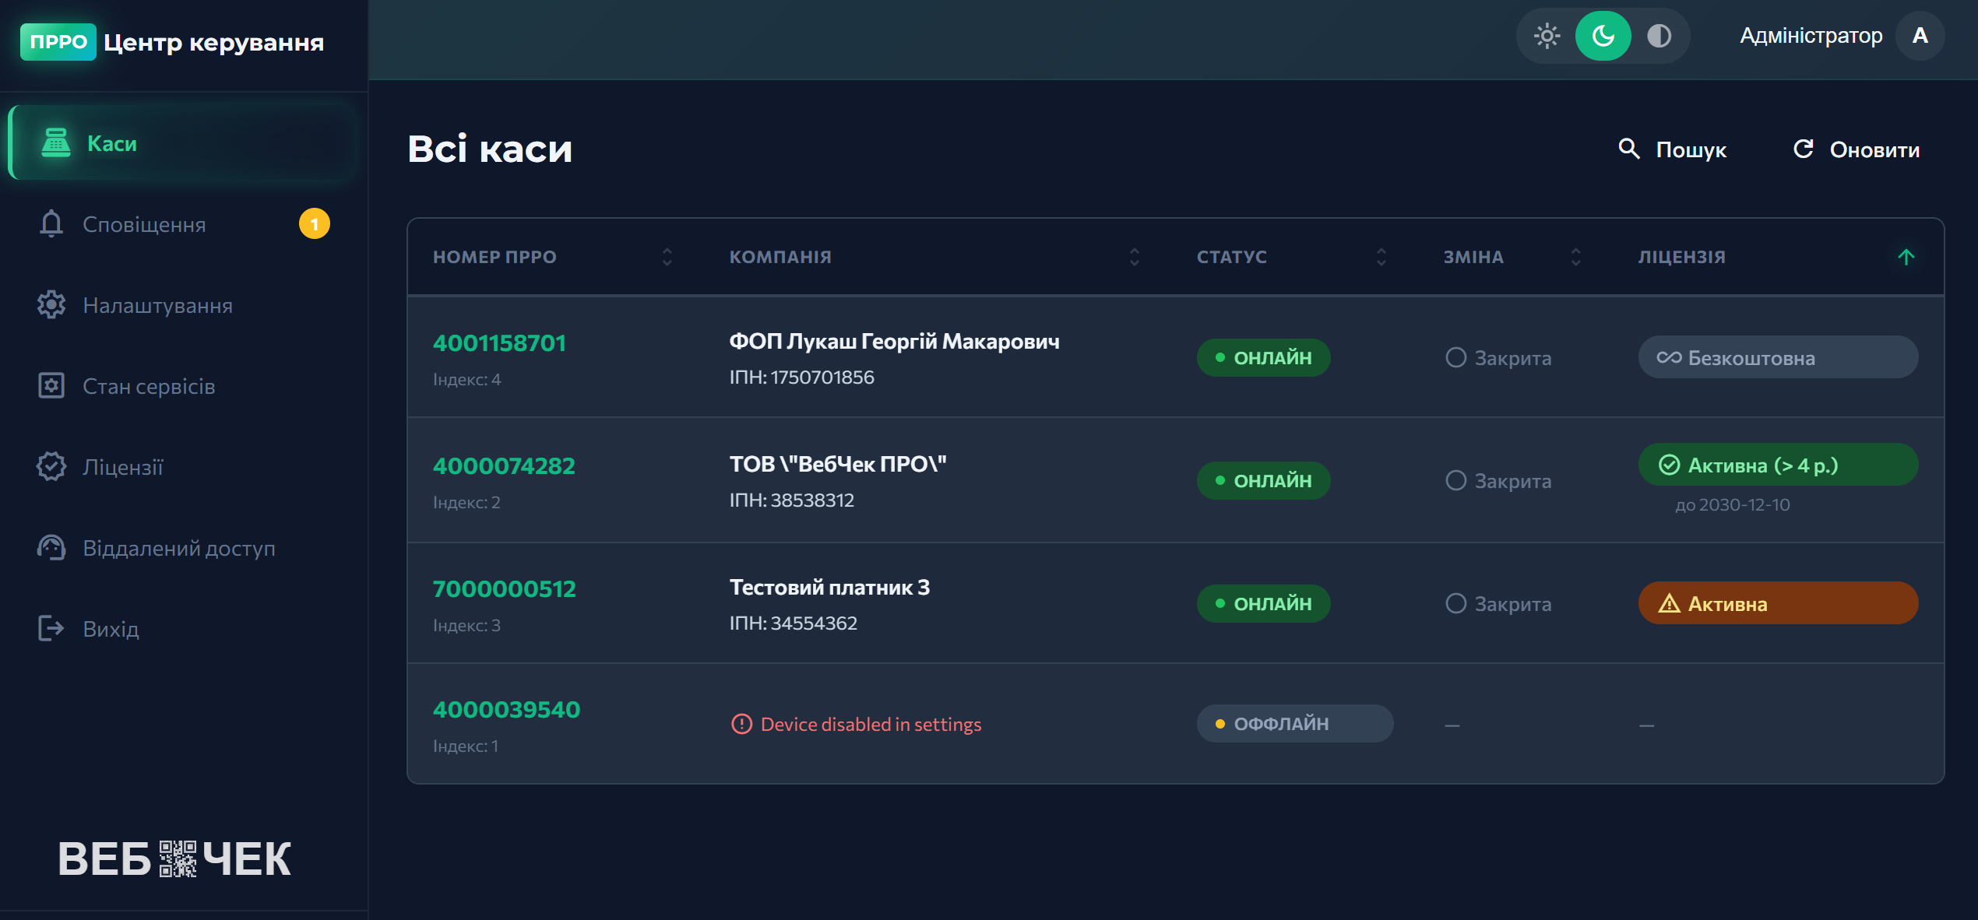Select dark theme moon icon
The image size is (1978, 920).
pos(1603,36)
